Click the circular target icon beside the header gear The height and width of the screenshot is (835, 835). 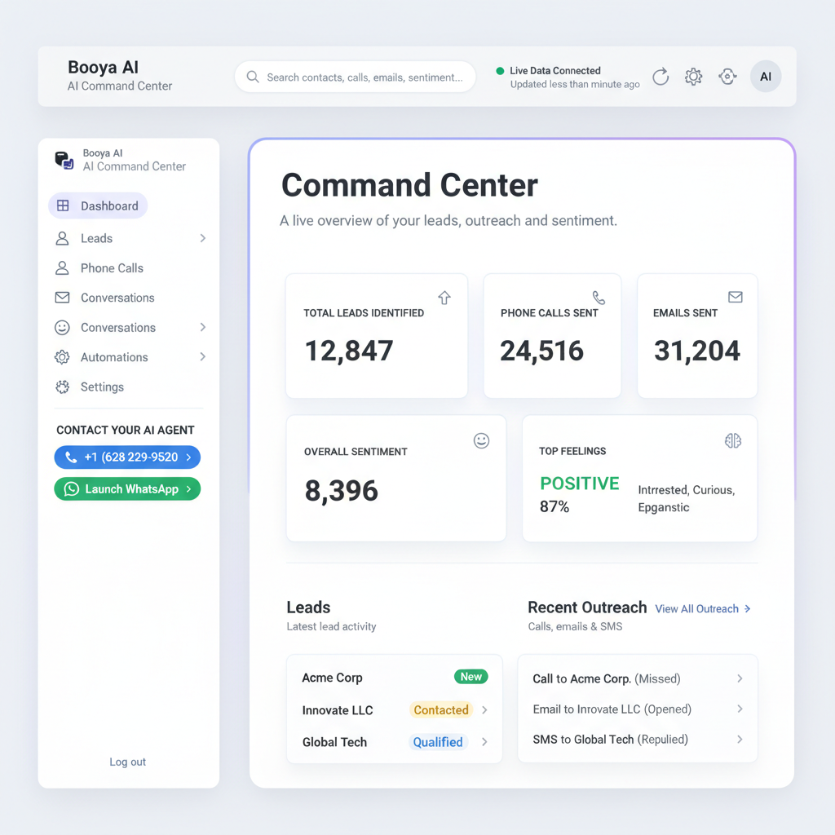[x=727, y=77]
